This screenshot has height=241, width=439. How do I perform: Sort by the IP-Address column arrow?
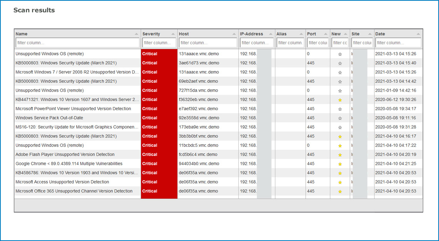point(270,34)
